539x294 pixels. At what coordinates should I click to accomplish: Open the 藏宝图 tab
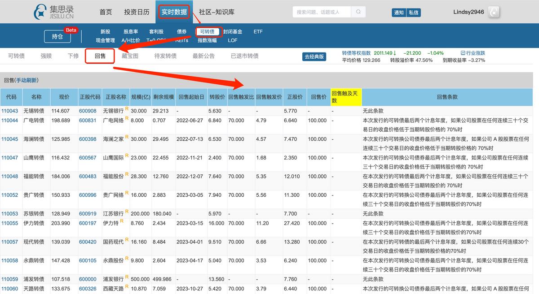tap(129, 56)
